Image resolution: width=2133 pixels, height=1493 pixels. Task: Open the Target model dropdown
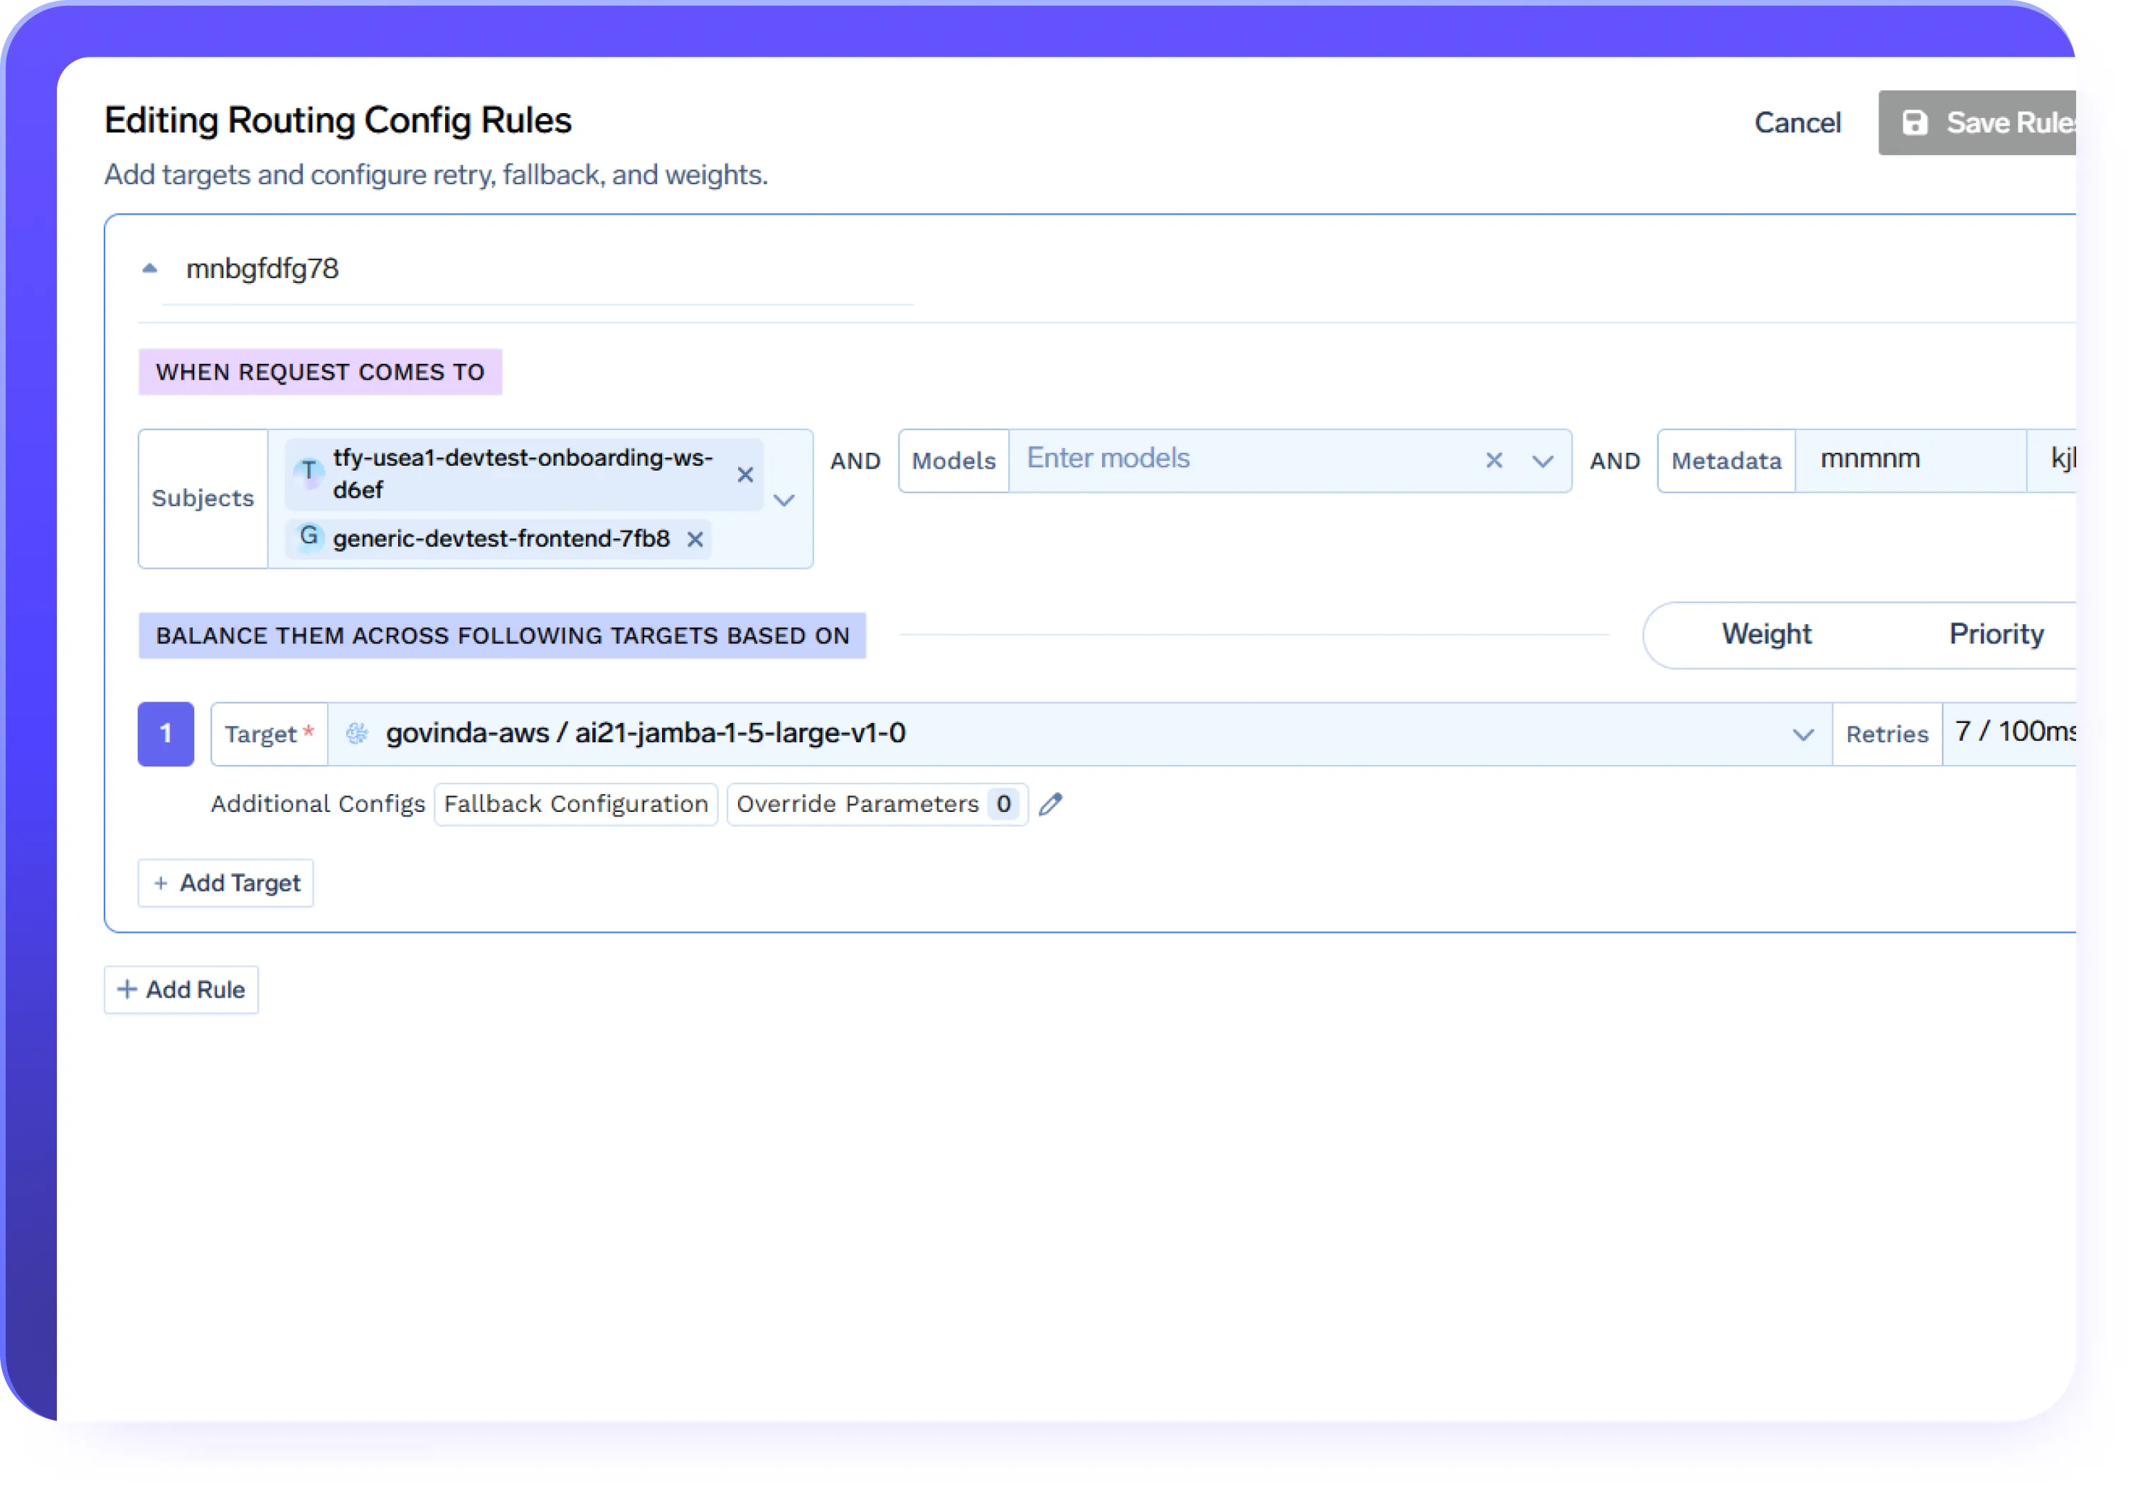tap(1803, 734)
